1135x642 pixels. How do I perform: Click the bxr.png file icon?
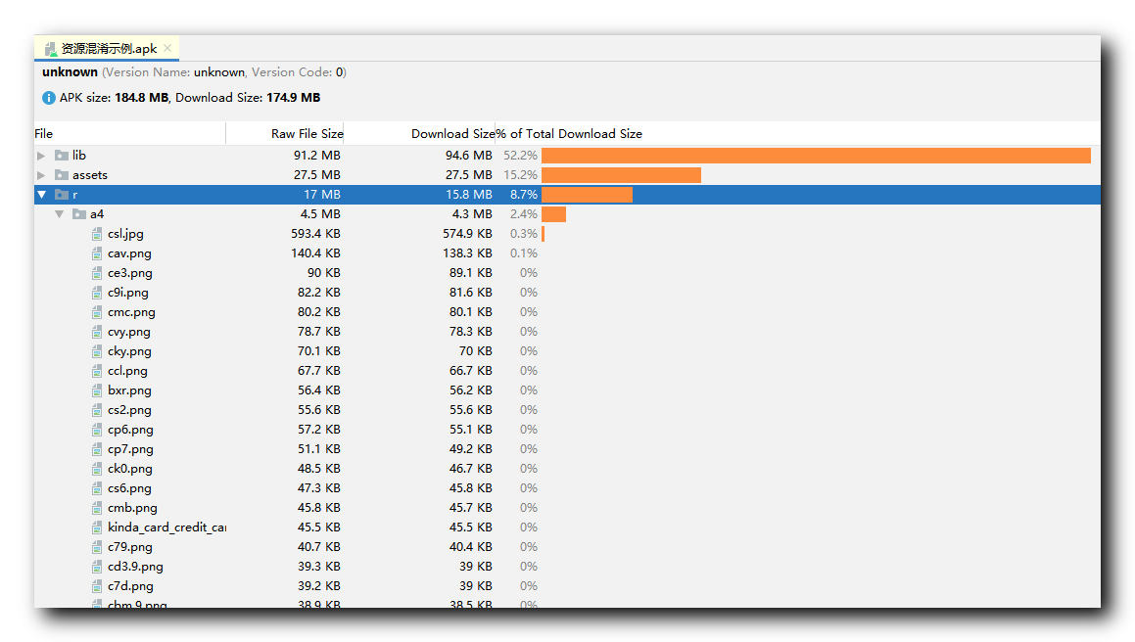pos(97,390)
